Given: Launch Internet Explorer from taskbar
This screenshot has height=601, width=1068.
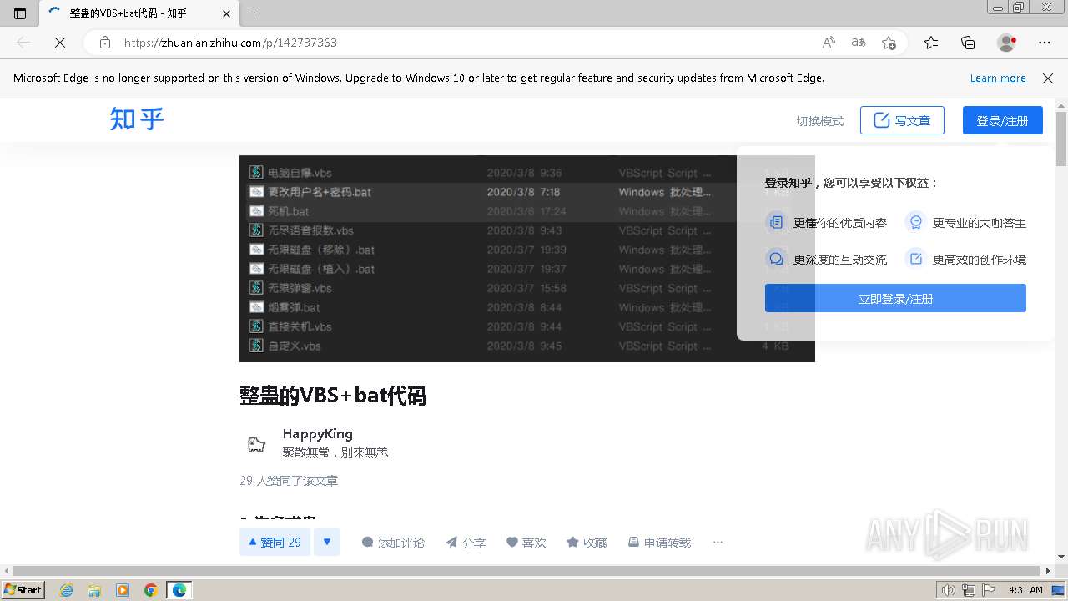Looking at the screenshot, I should tap(67, 590).
